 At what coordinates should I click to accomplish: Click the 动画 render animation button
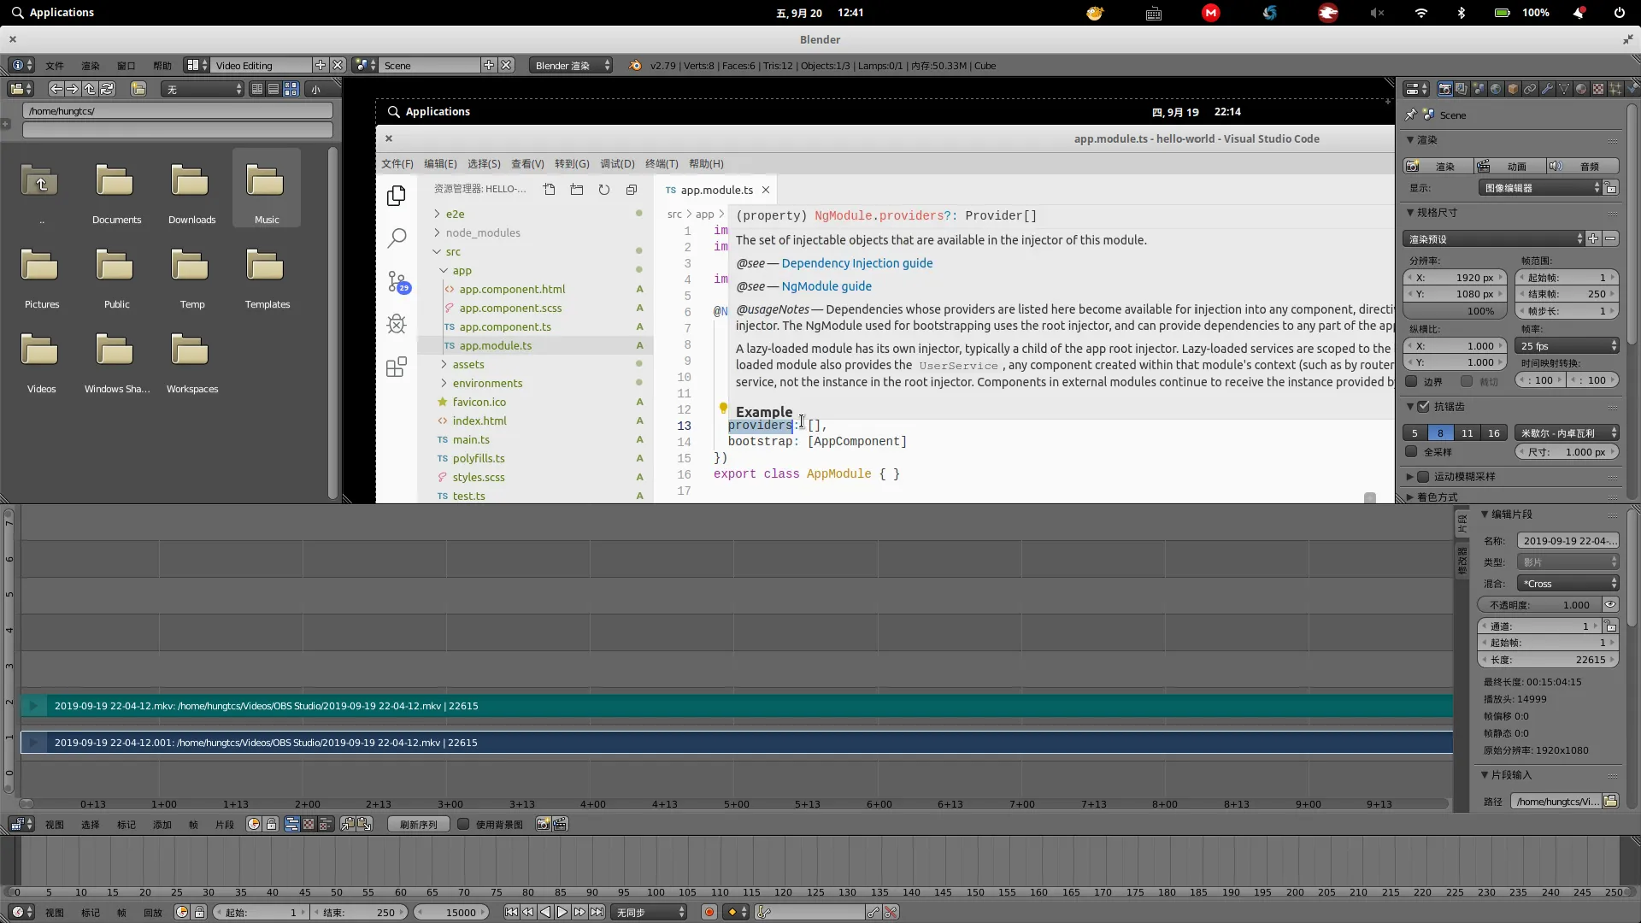(x=1509, y=166)
